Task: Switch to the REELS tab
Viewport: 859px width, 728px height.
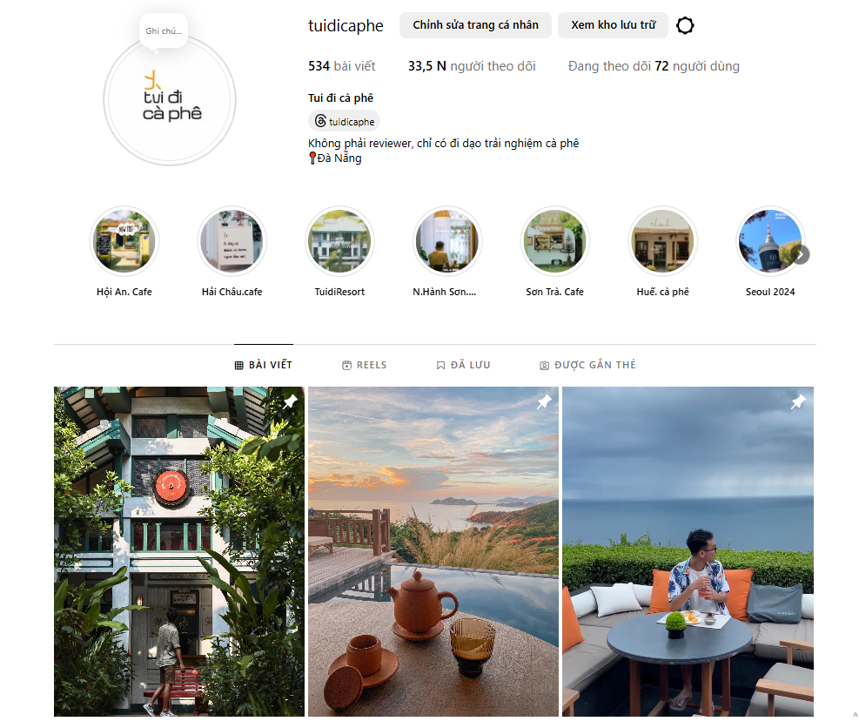Action: click(x=365, y=365)
